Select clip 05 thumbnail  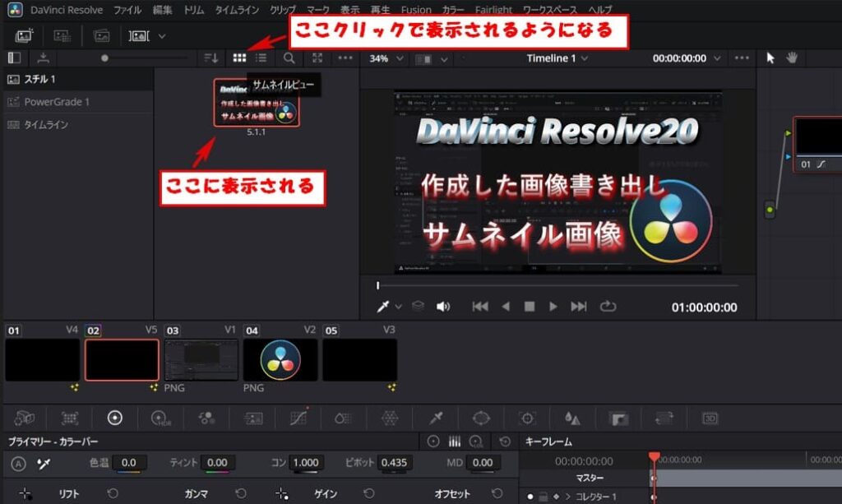(x=360, y=359)
